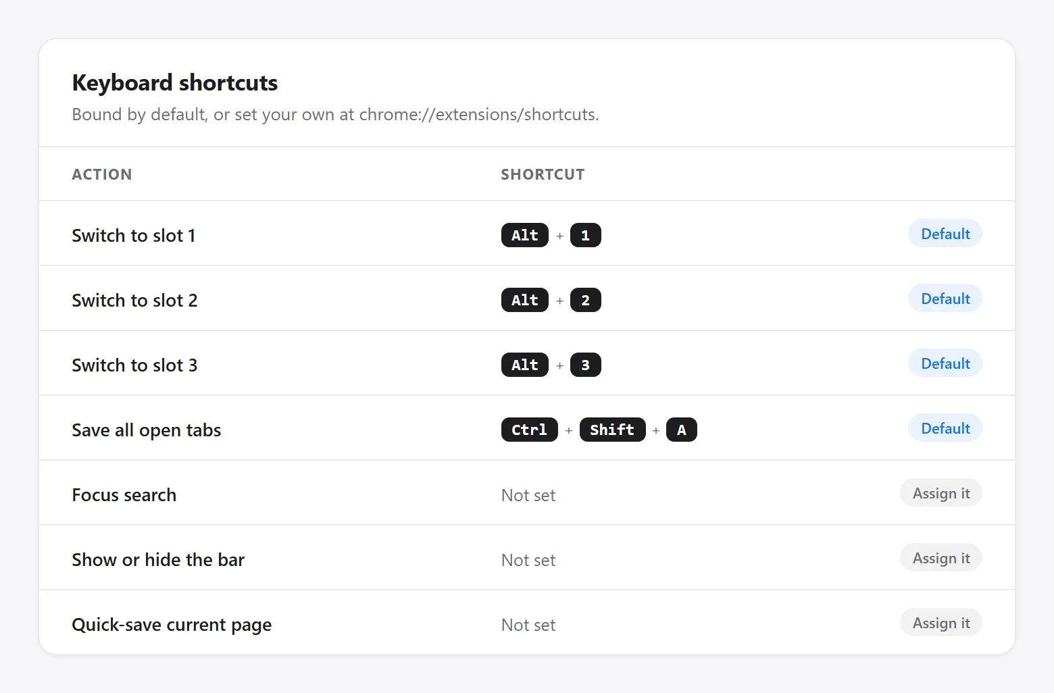Click the Shift key cap in Save all open tabs
Viewport: 1054px width, 693px height.
[613, 430]
